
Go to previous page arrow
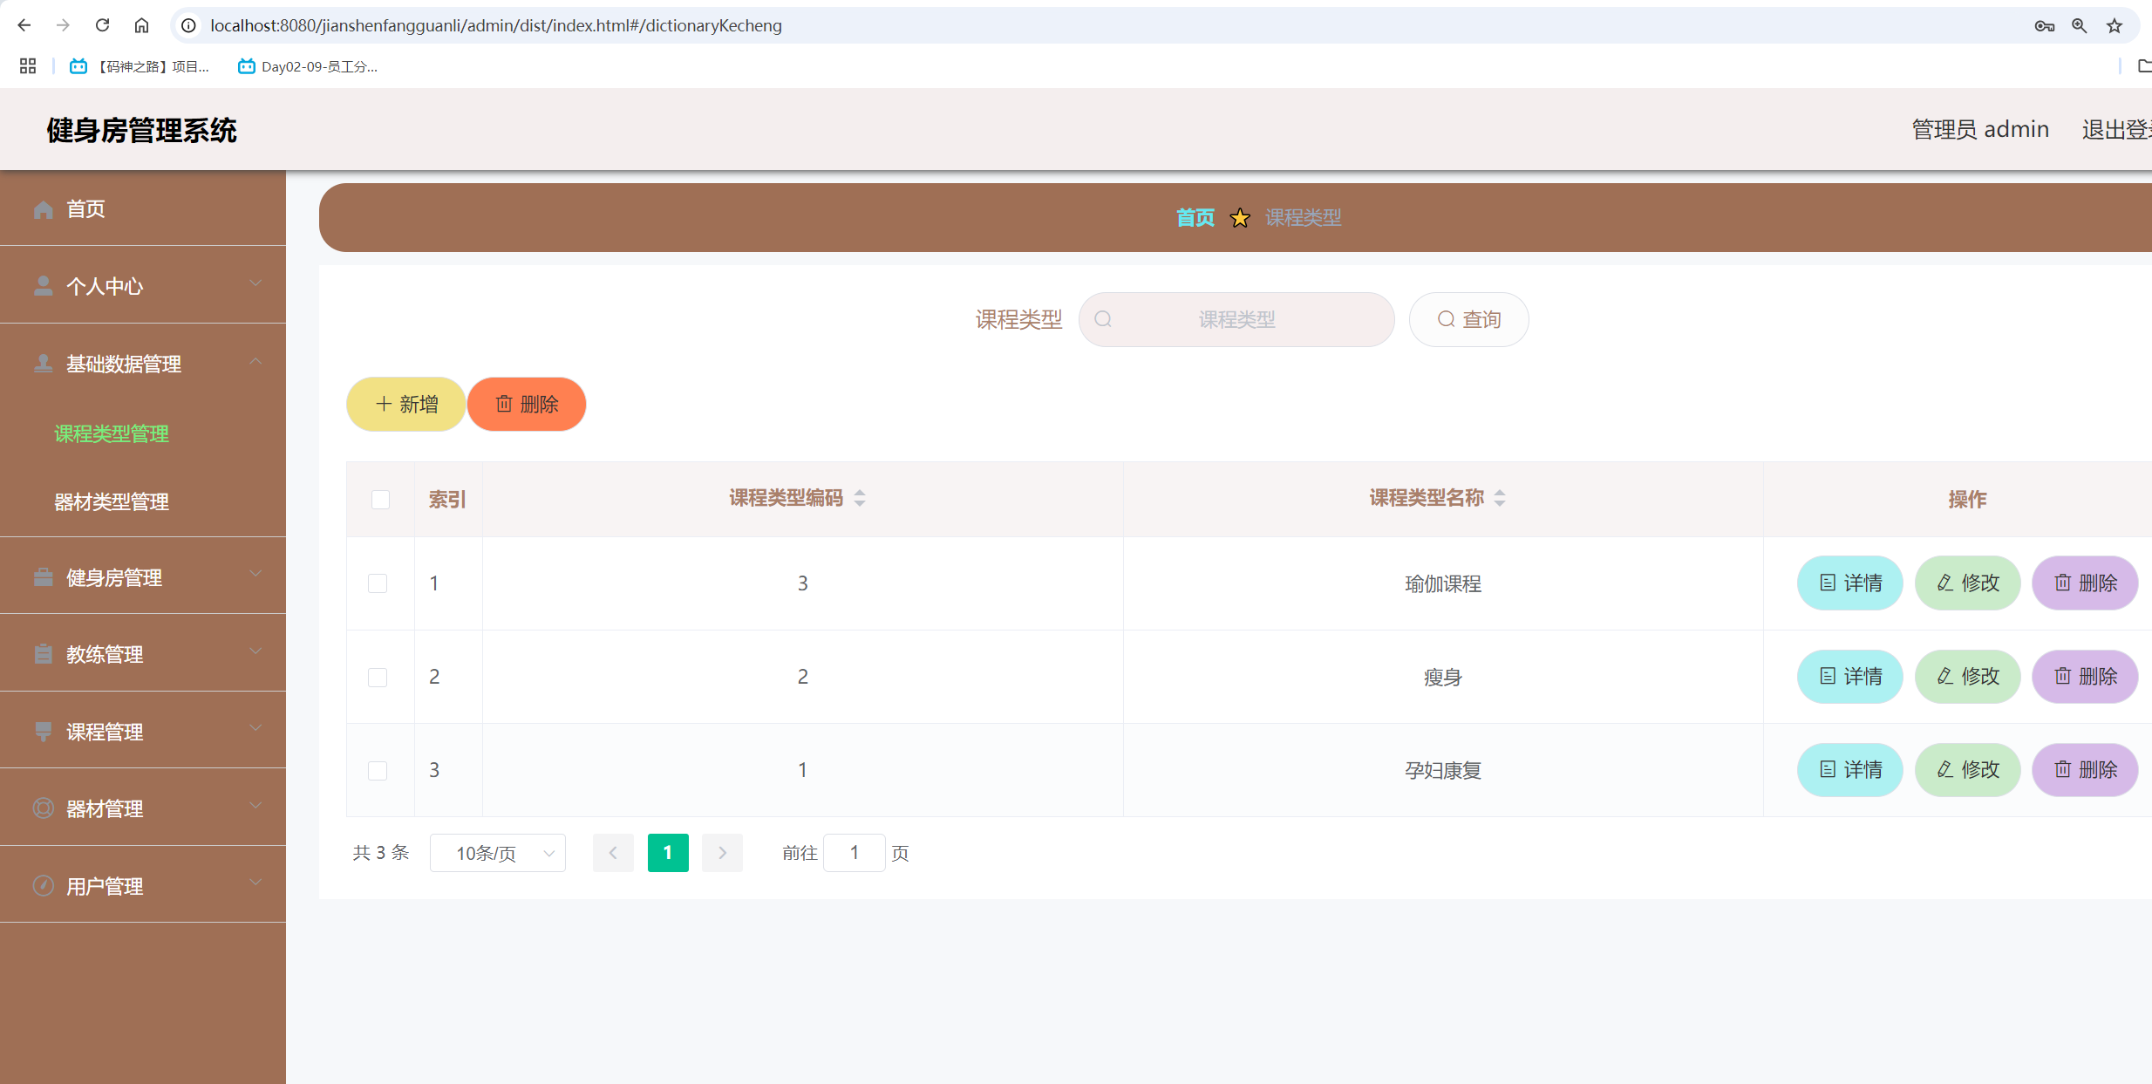(613, 853)
